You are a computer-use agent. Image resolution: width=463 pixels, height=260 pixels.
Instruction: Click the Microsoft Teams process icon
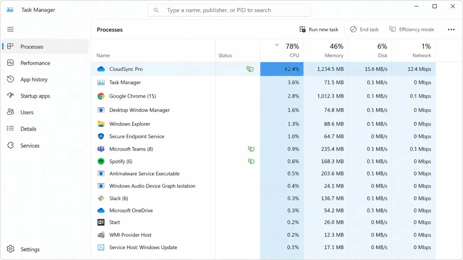[x=101, y=149]
